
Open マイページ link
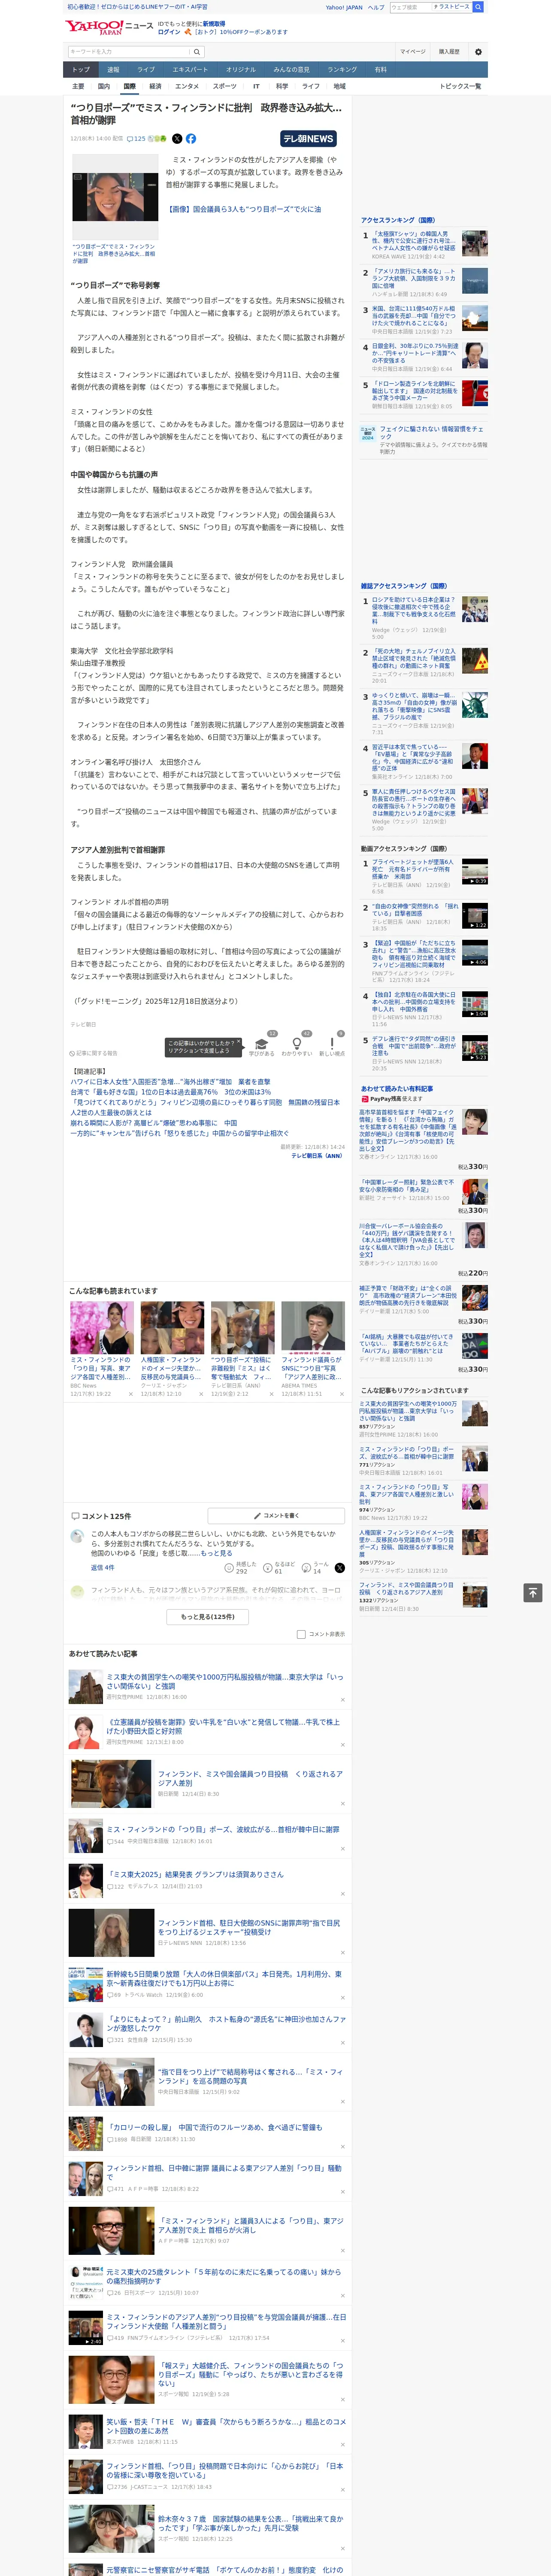(x=413, y=52)
